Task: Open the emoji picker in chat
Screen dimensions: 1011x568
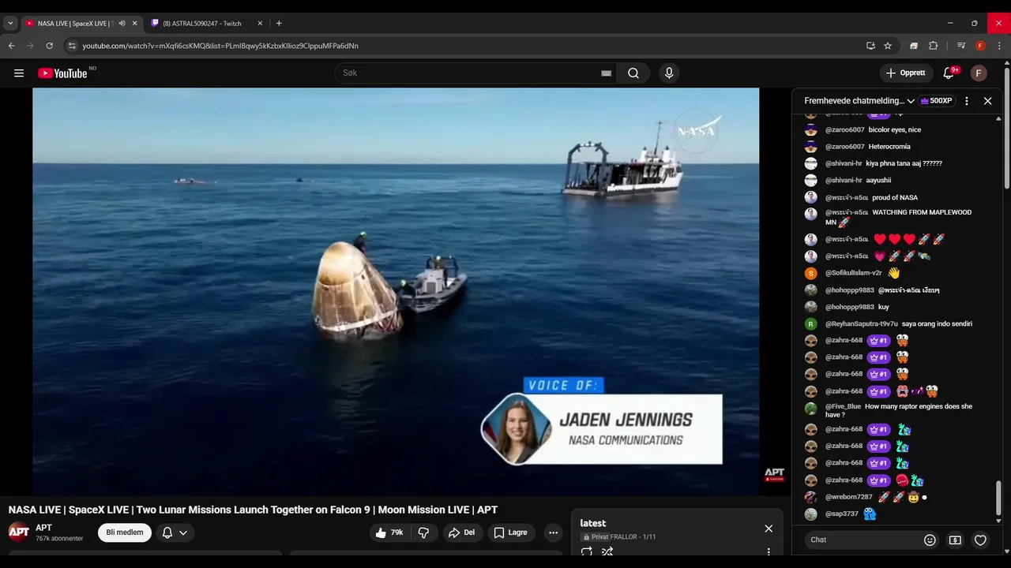Action: 930,540
